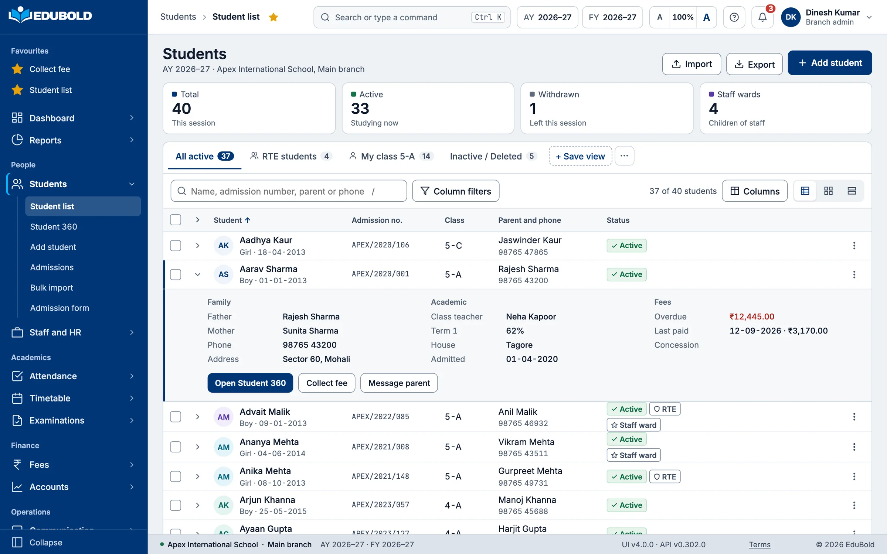Open Inactive / Deleted tab

click(x=493, y=156)
